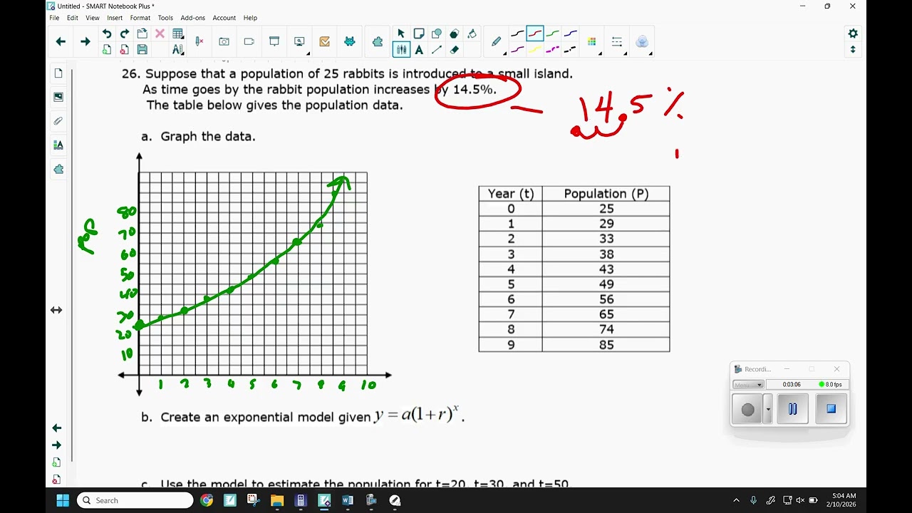912x513 pixels.
Task: Choose the purple pen style
Action: [x=517, y=50]
